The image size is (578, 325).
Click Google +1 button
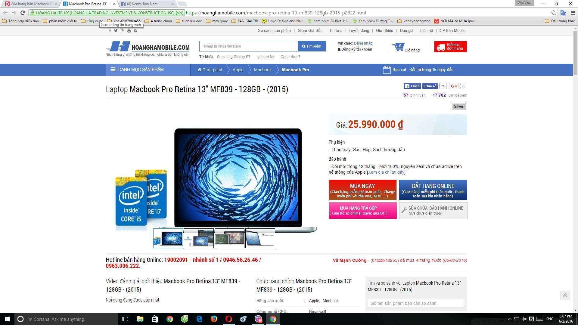tap(454, 86)
